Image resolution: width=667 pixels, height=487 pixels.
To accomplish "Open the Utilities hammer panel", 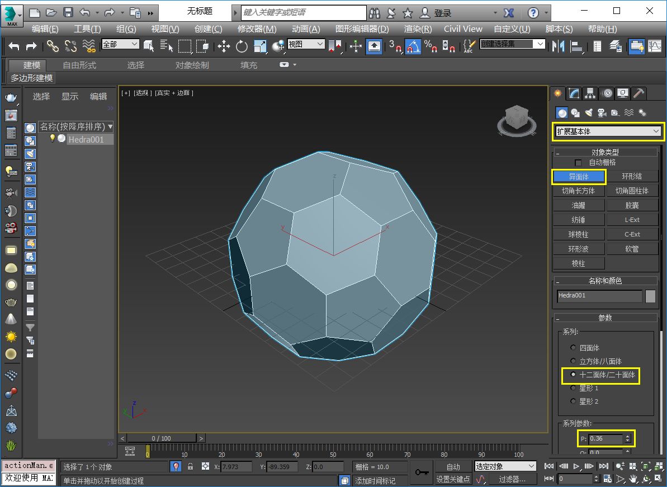I will 638,93.
